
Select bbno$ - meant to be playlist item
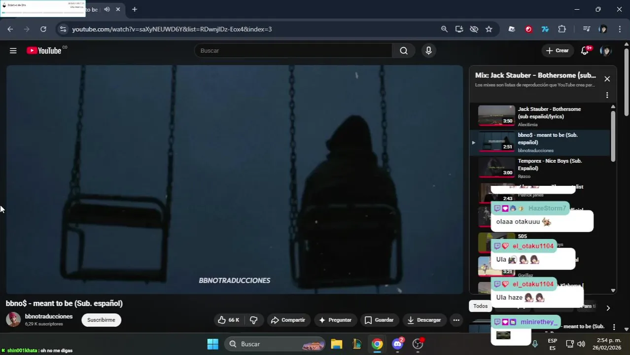click(540, 142)
